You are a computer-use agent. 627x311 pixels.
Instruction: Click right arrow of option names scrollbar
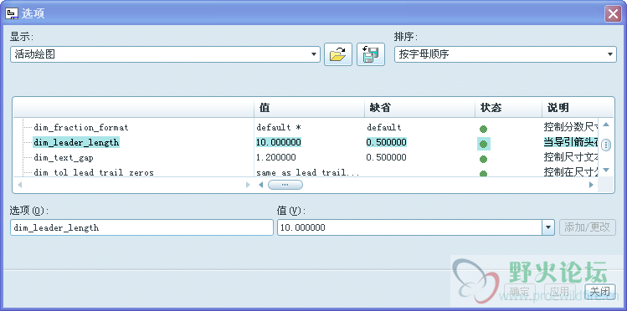click(x=248, y=185)
